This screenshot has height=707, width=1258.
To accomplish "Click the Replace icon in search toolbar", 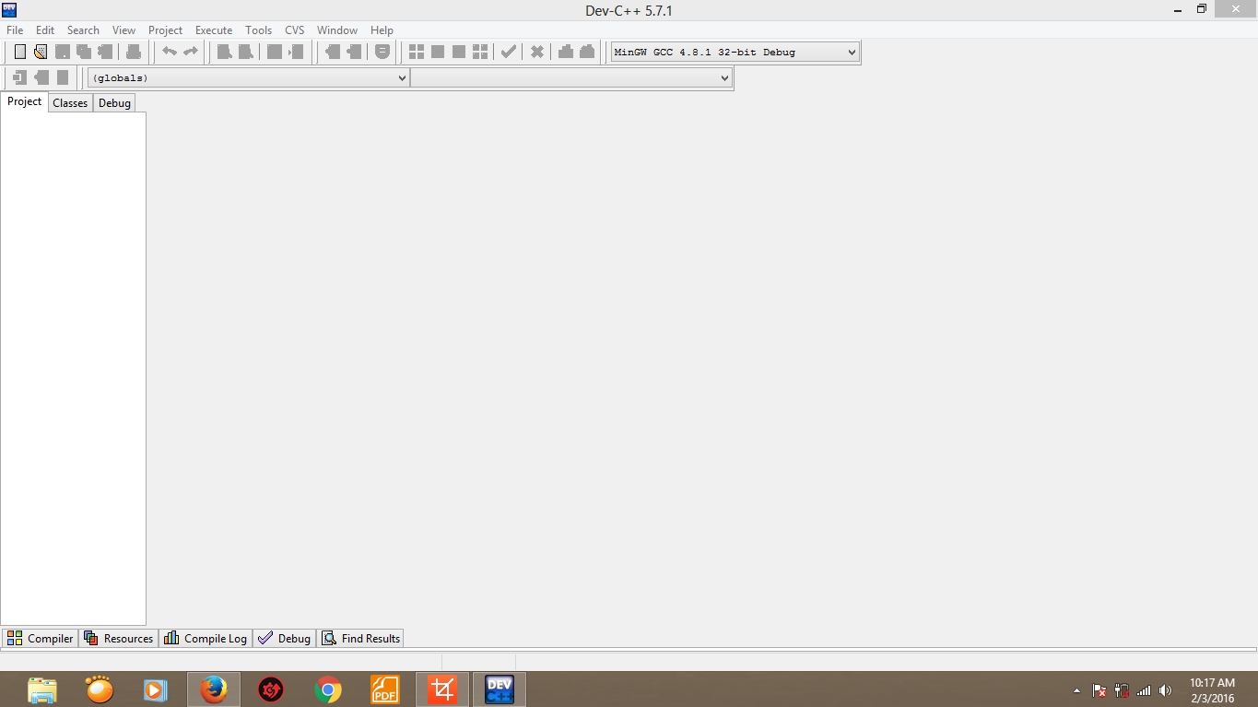I will pyautogui.click(x=246, y=52).
